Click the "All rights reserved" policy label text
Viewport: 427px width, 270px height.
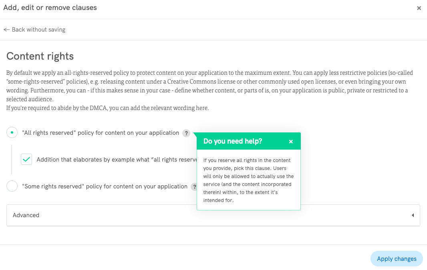(x=101, y=133)
